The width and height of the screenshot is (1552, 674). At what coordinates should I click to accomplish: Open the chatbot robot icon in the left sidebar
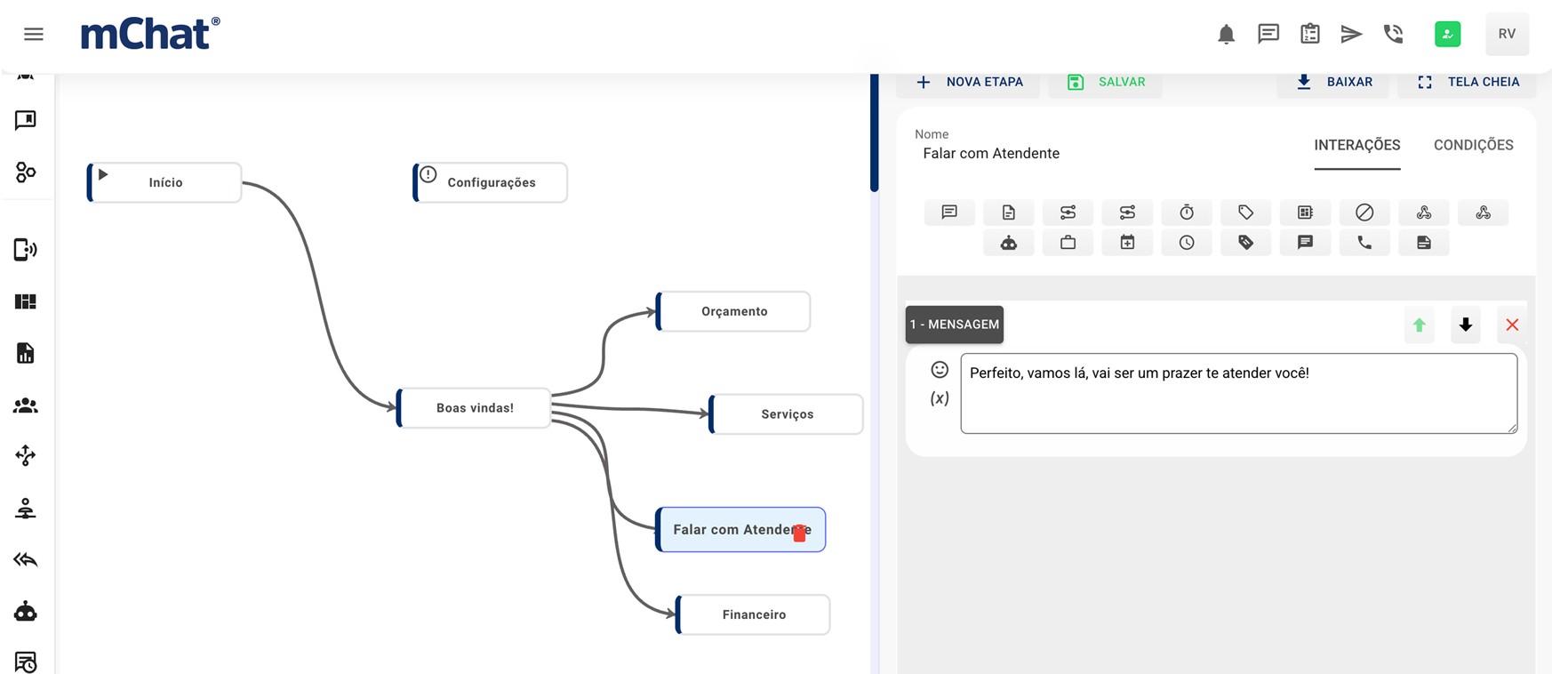point(26,611)
